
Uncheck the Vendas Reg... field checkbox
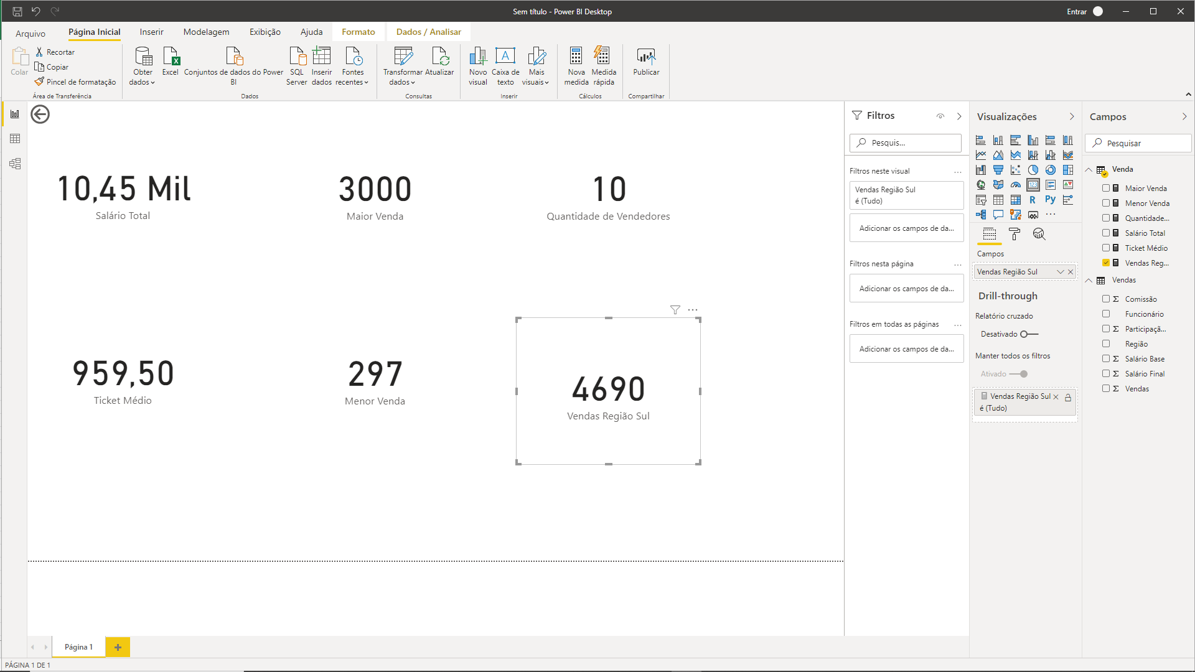point(1106,263)
